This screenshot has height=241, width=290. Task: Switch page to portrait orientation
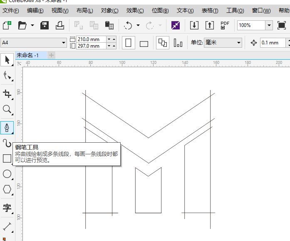coord(128,43)
